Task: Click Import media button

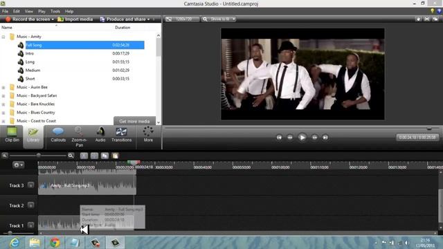Action: [x=75, y=19]
